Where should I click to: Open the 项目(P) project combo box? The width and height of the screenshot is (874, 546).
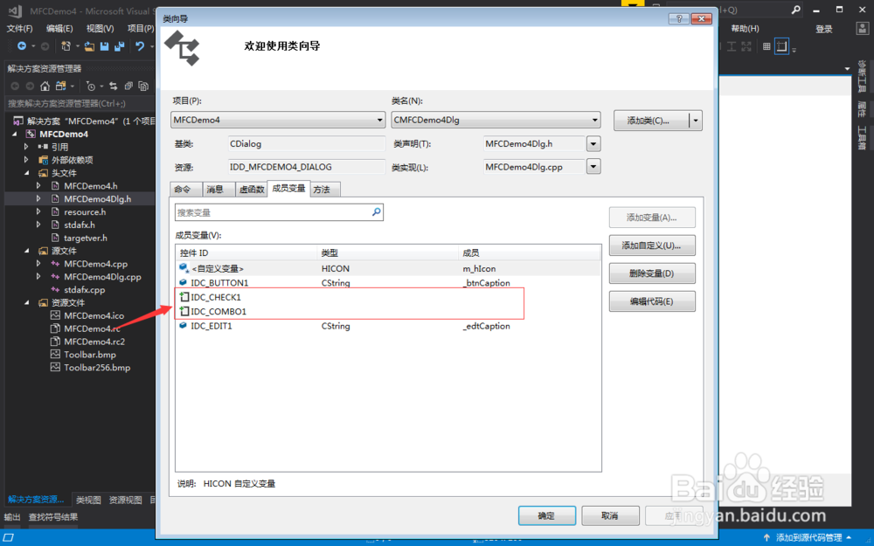pos(278,120)
